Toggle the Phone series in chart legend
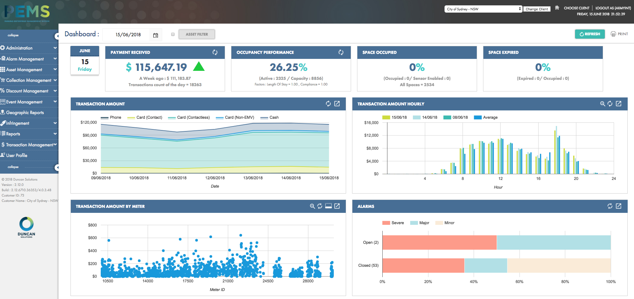Screen dimensions: 634x299 [x=111, y=117]
